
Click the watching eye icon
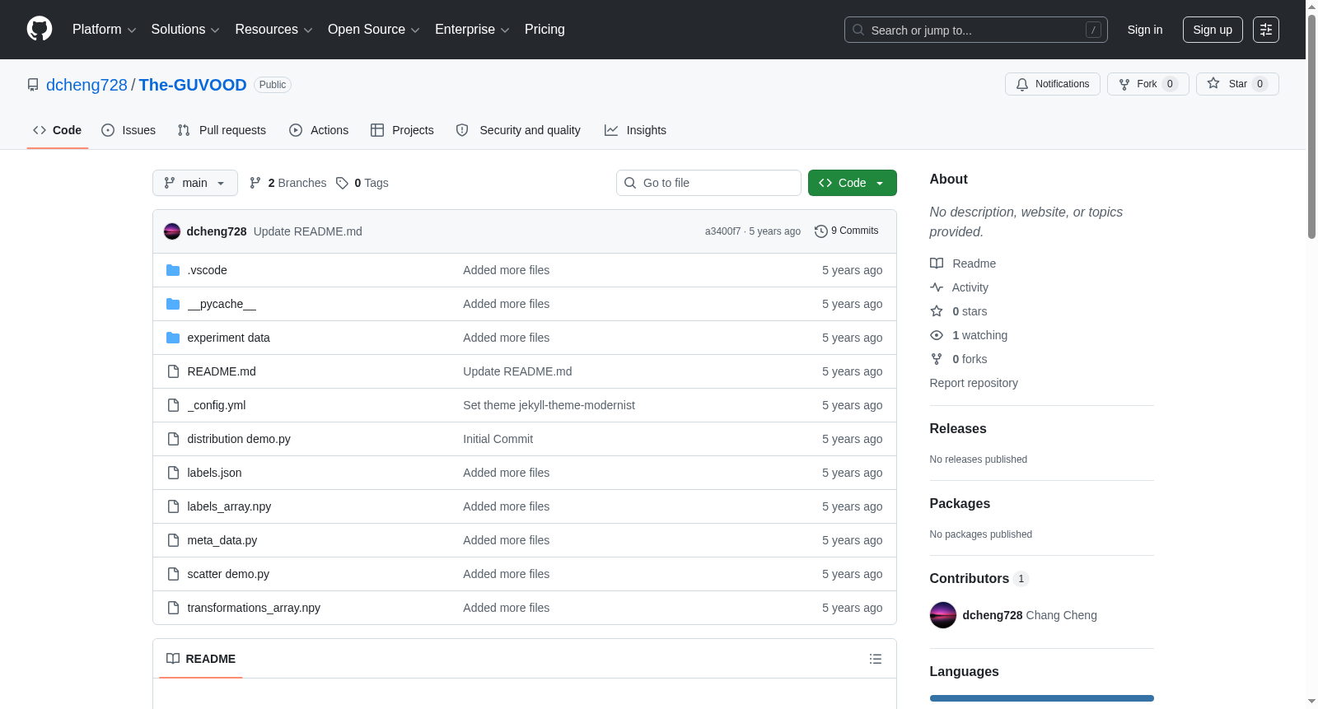(937, 335)
